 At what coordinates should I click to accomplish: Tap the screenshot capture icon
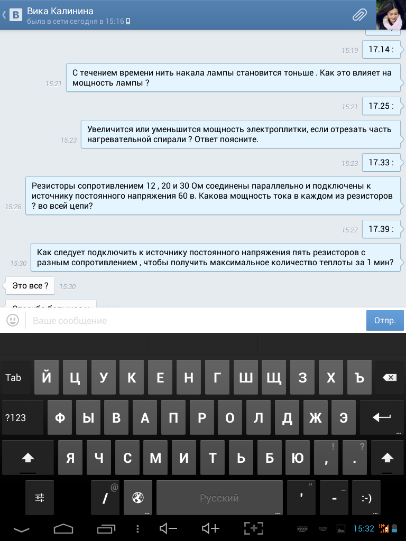(x=253, y=528)
